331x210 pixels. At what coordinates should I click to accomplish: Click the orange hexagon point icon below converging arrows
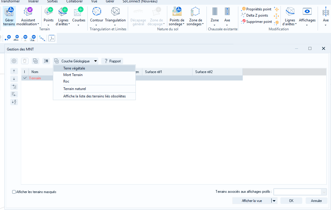click(x=276, y=22)
